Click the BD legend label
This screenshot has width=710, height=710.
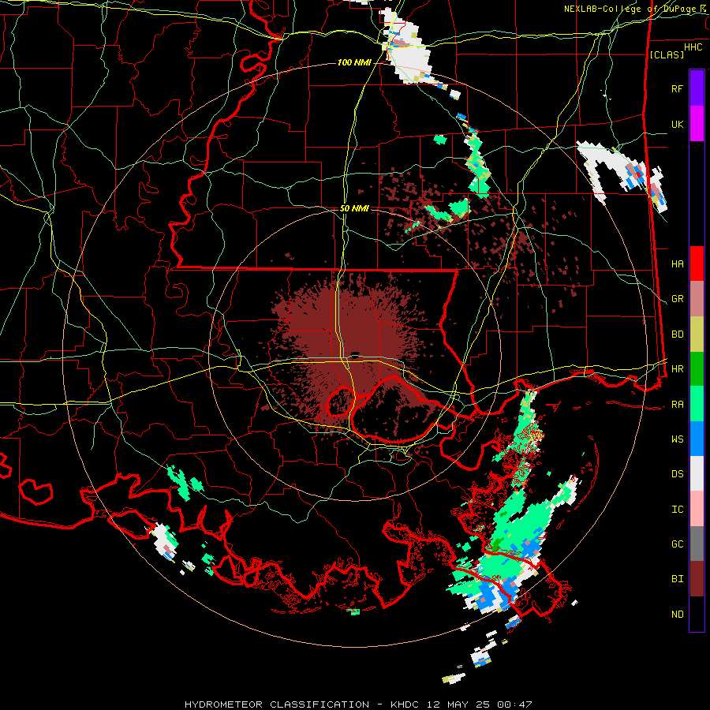pyautogui.click(x=677, y=334)
